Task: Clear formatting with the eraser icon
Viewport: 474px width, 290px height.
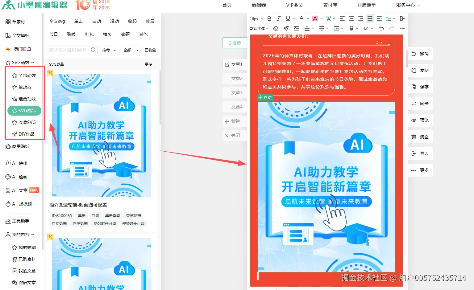Action: point(276,28)
